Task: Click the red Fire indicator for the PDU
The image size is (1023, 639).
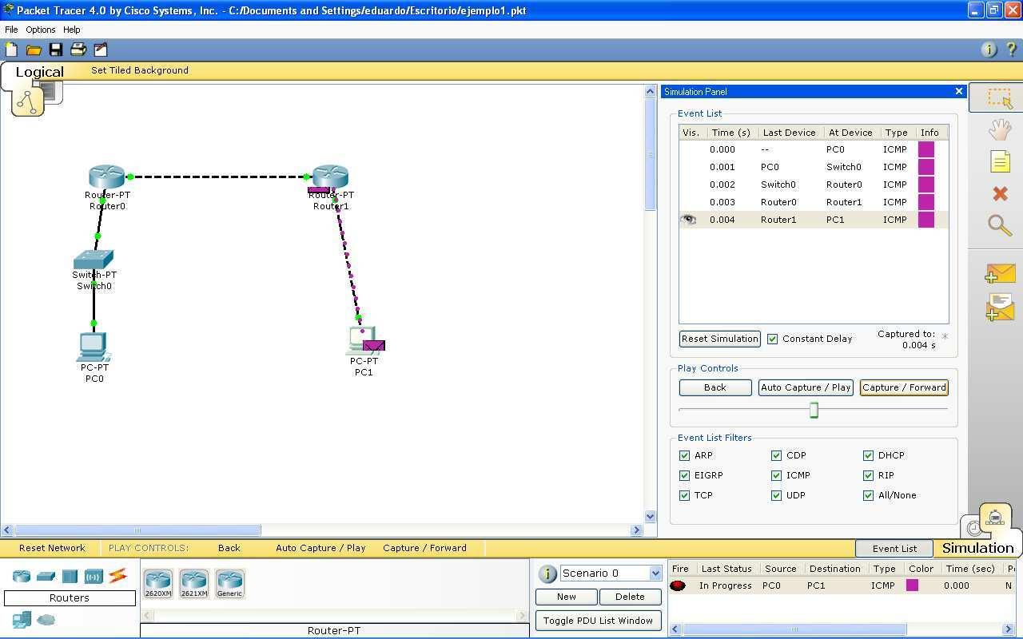Action: point(678,585)
